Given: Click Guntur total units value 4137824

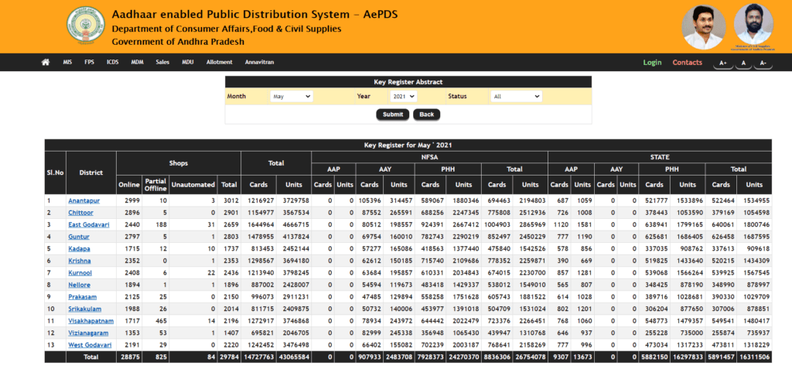Looking at the screenshot, I should 295,237.
